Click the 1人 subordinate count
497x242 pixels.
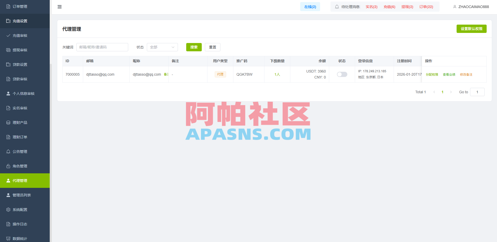tap(277, 74)
